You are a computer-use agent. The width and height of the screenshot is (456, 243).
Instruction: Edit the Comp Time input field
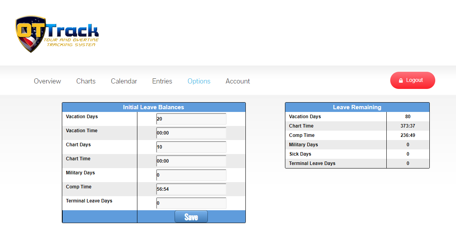(191, 189)
